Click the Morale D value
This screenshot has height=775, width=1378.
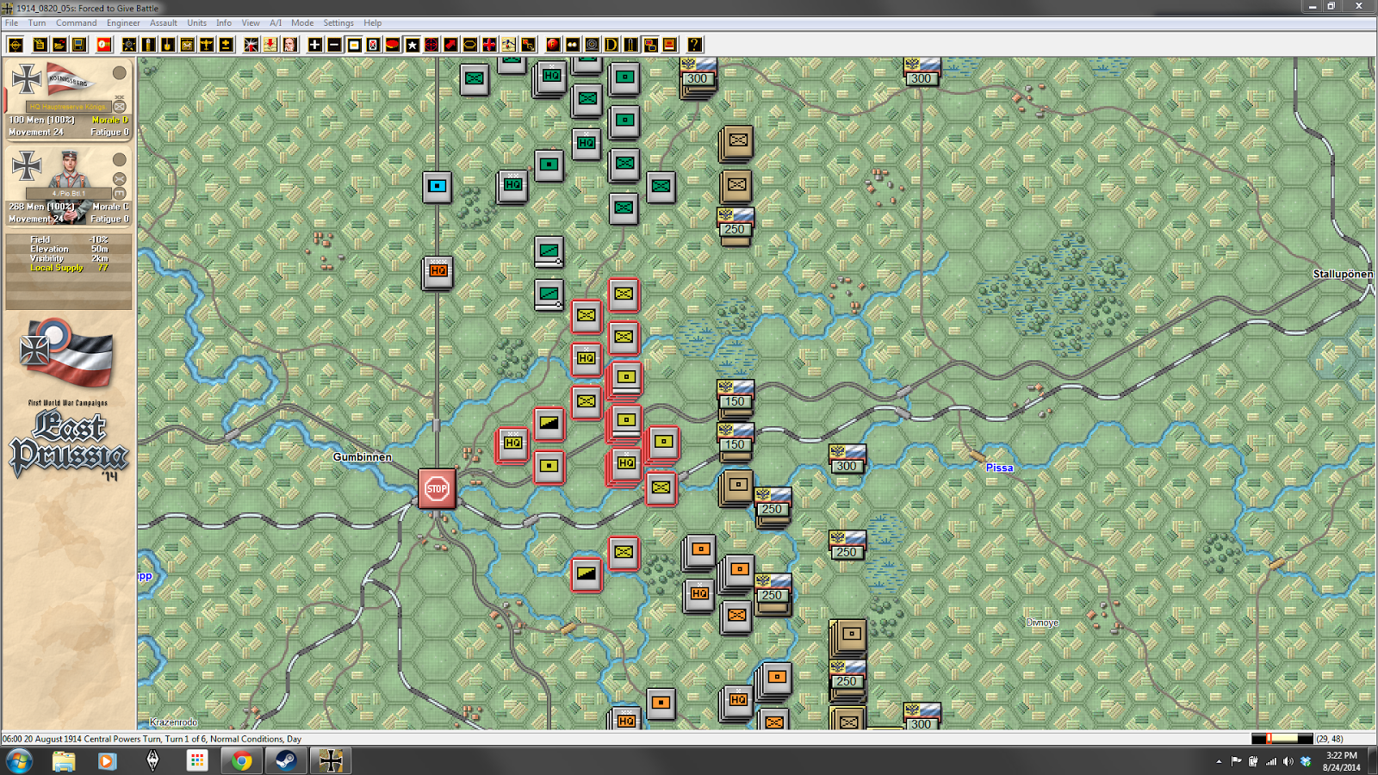pos(109,120)
